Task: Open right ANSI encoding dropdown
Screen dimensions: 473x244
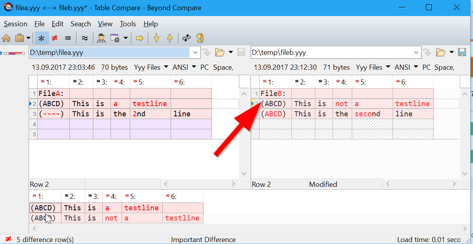Action: tap(406, 67)
